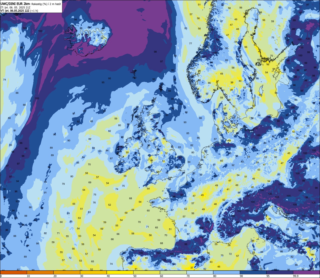Image resolution: width=320 pixels, height=278 pixels.
Task: Click the '77' value off Norway's west coast
Action: point(190,44)
